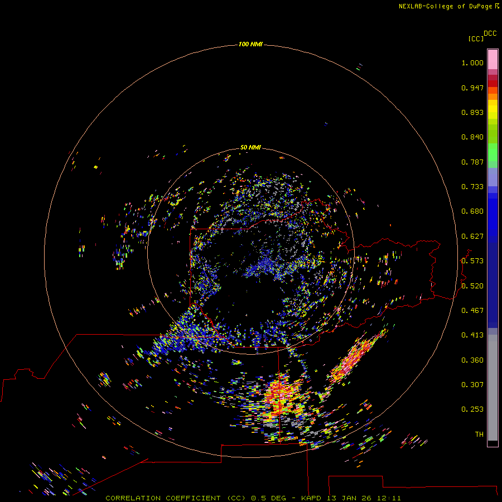Pick the pink top segment of color scale

(493, 60)
